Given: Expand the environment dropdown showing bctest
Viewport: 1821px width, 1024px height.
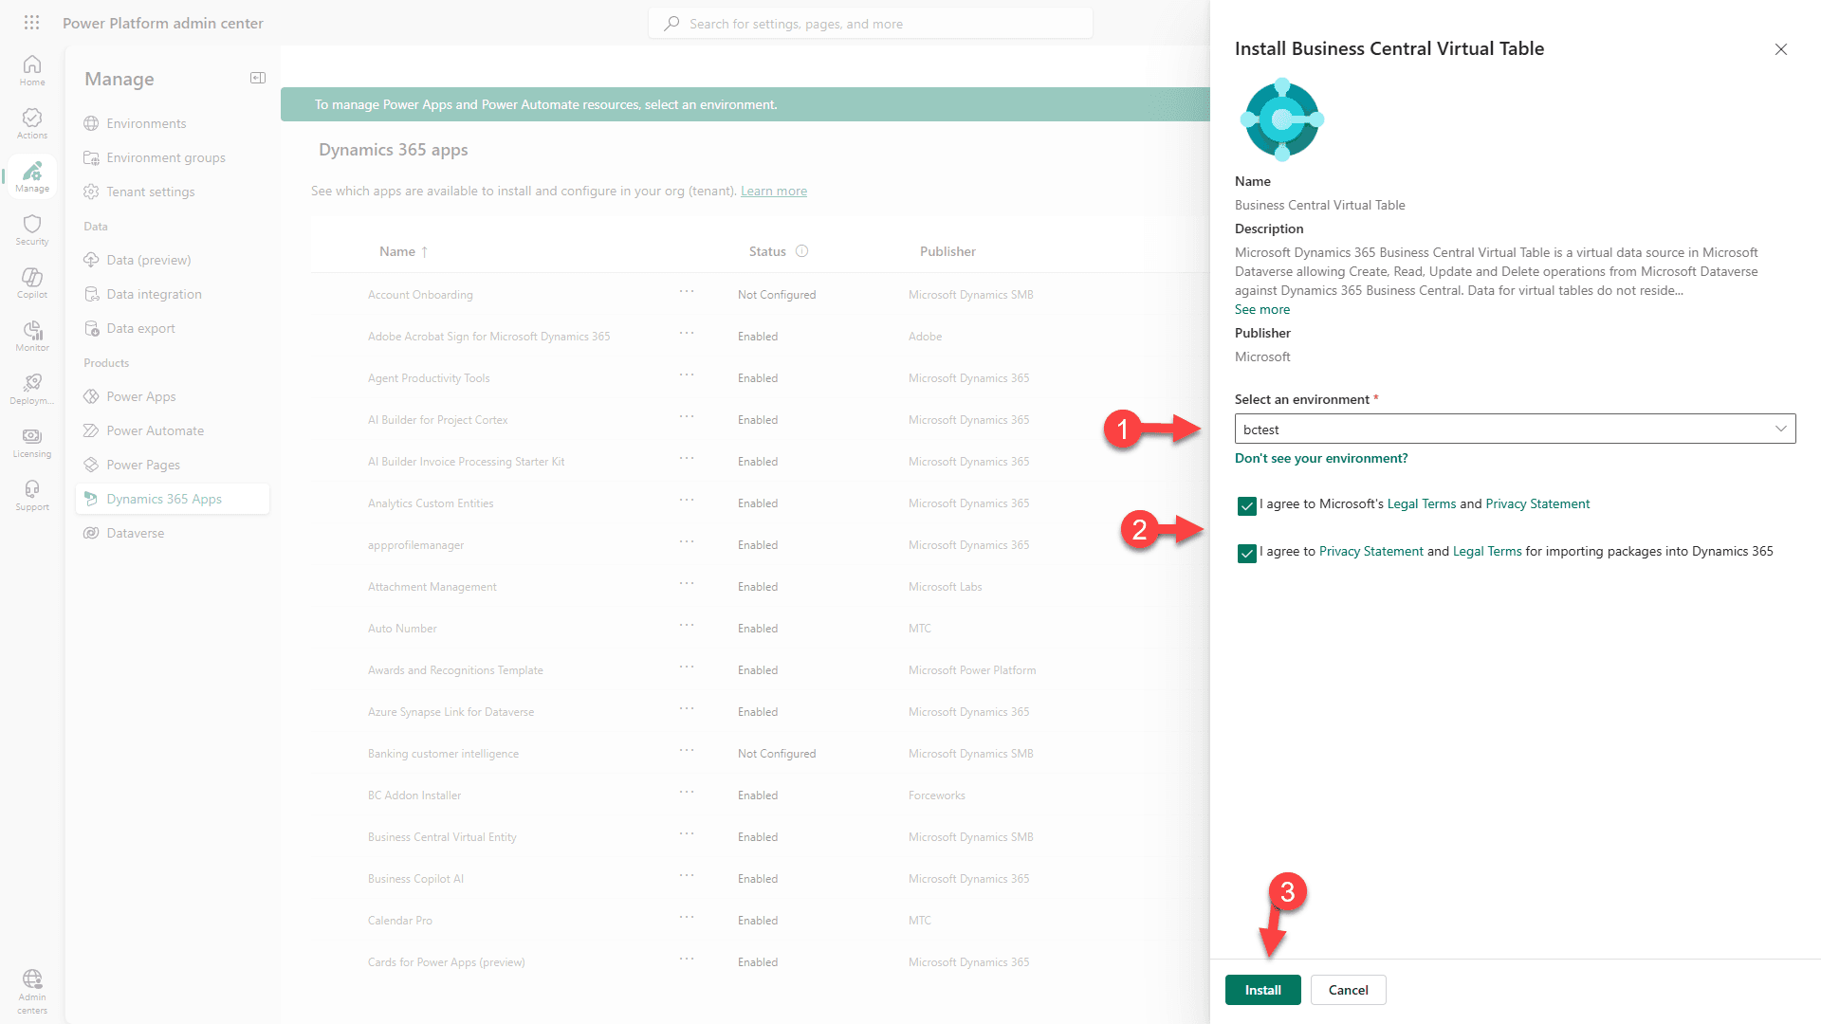Looking at the screenshot, I should coord(1514,430).
